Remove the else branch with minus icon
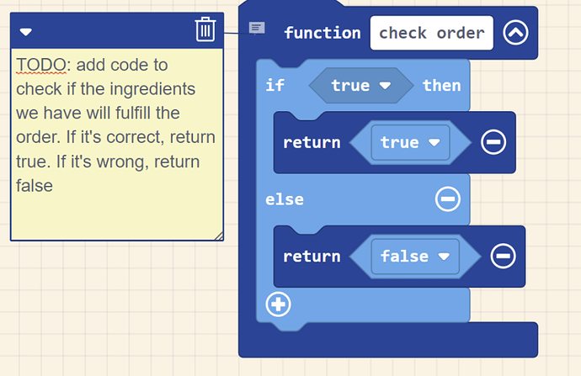The height and width of the screenshot is (376, 581). point(448,199)
